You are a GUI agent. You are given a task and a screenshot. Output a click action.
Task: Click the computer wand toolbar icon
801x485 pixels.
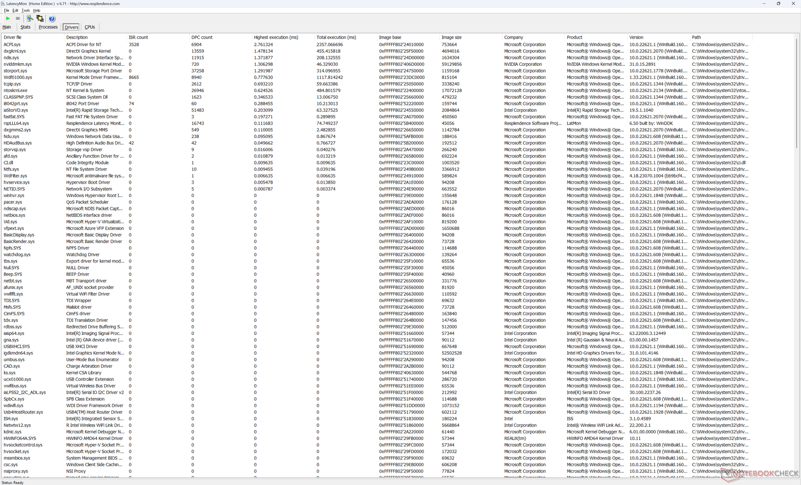tap(30, 18)
